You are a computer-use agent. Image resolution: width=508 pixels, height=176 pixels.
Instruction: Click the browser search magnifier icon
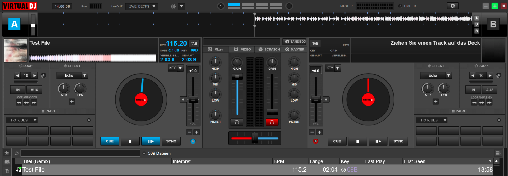[x=16, y=153]
